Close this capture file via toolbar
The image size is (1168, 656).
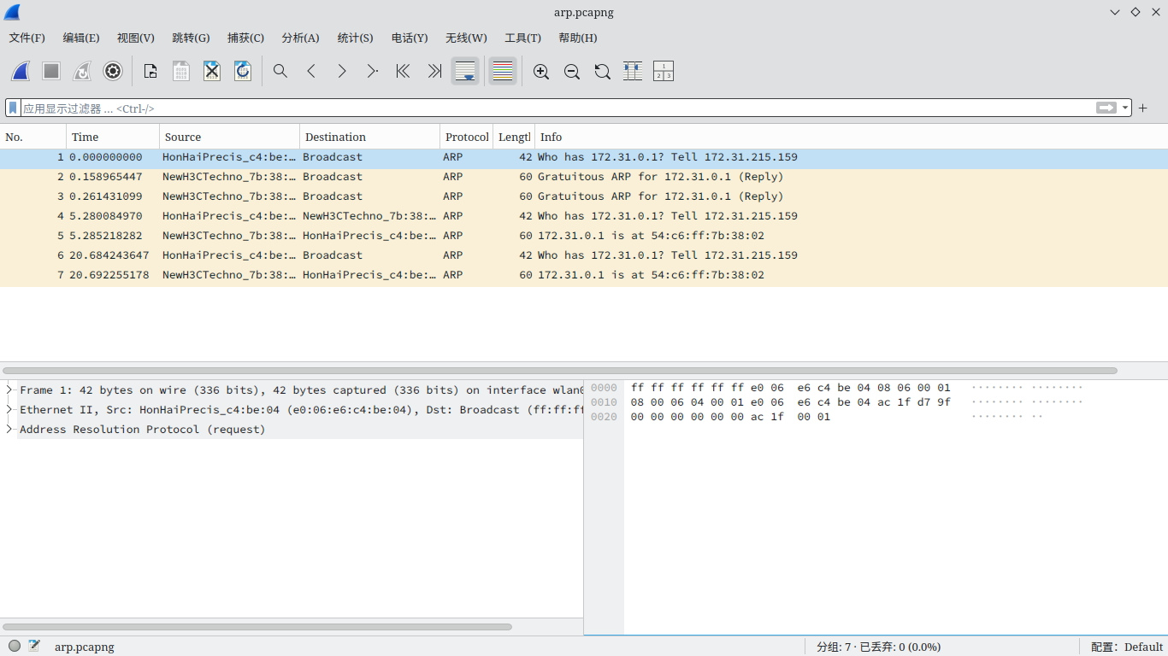(212, 72)
